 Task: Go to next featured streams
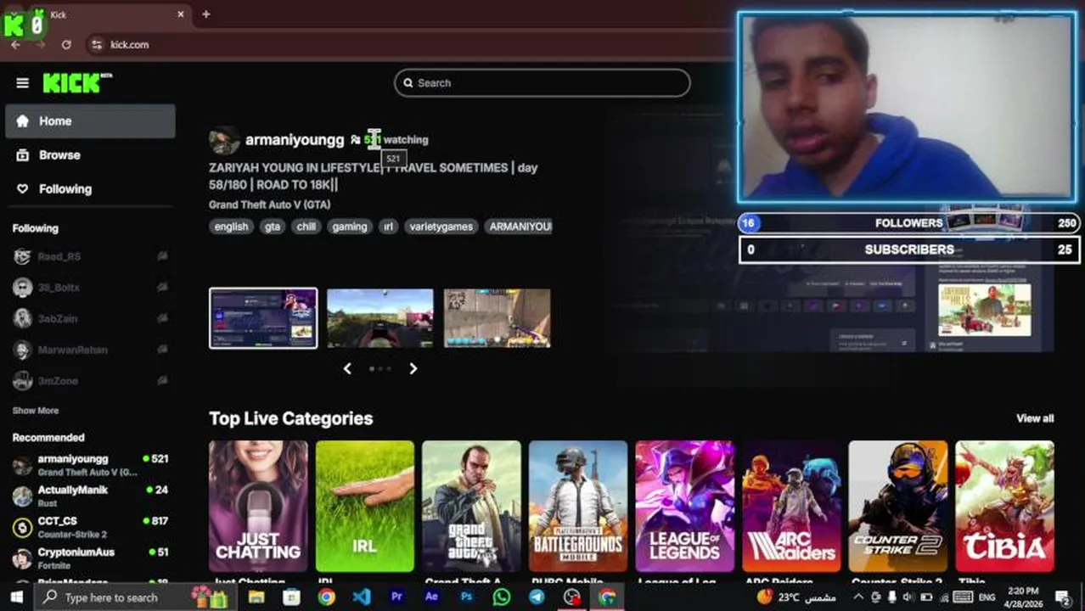click(413, 368)
